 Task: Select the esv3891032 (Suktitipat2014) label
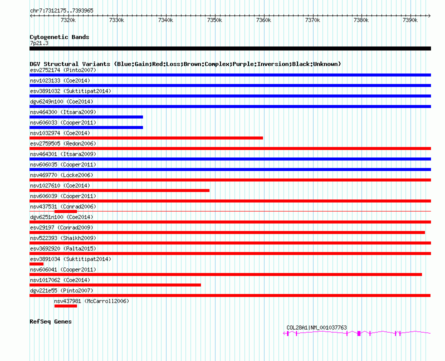70,91
